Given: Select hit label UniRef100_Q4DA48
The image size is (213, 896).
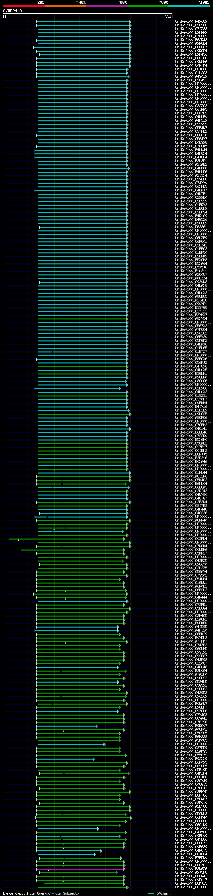Looking at the screenshot, I should [x=191, y=667].
